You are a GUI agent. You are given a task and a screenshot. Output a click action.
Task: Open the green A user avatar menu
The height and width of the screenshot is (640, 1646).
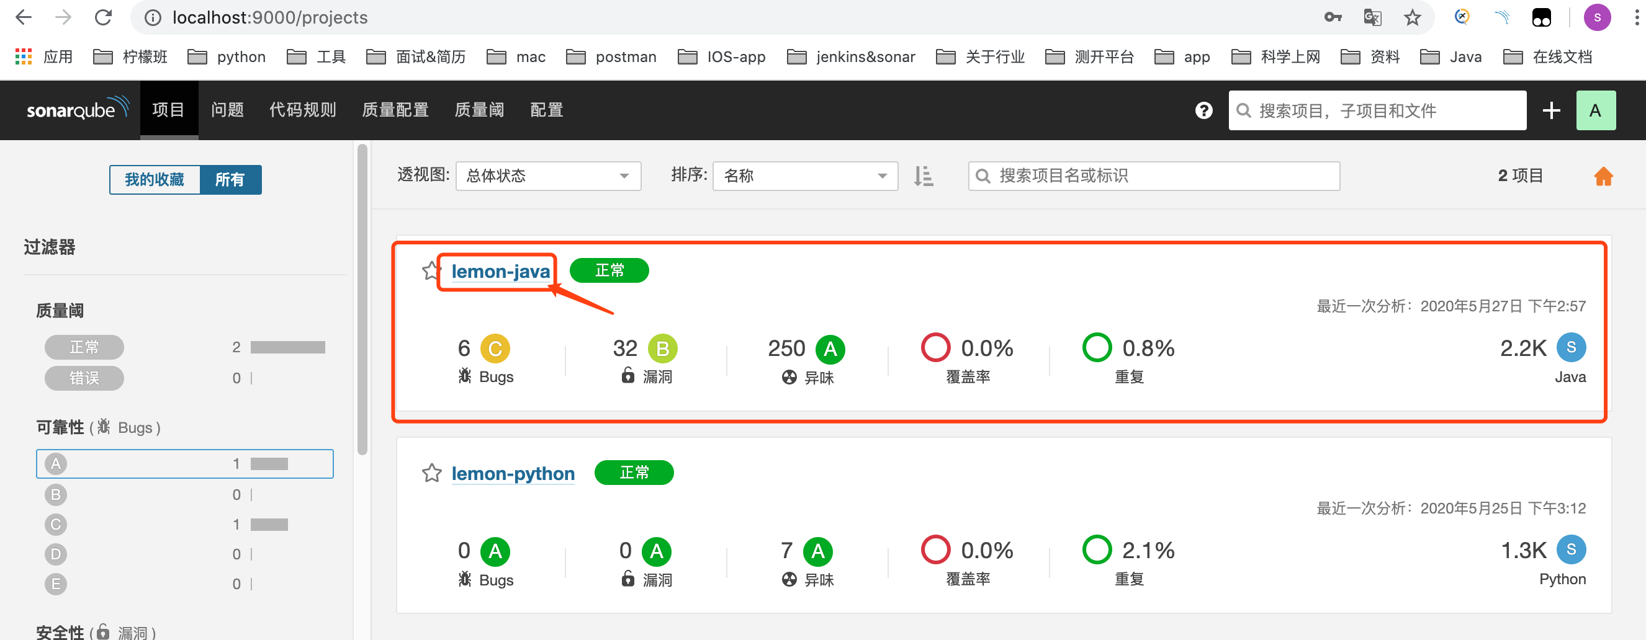tap(1595, 110)
